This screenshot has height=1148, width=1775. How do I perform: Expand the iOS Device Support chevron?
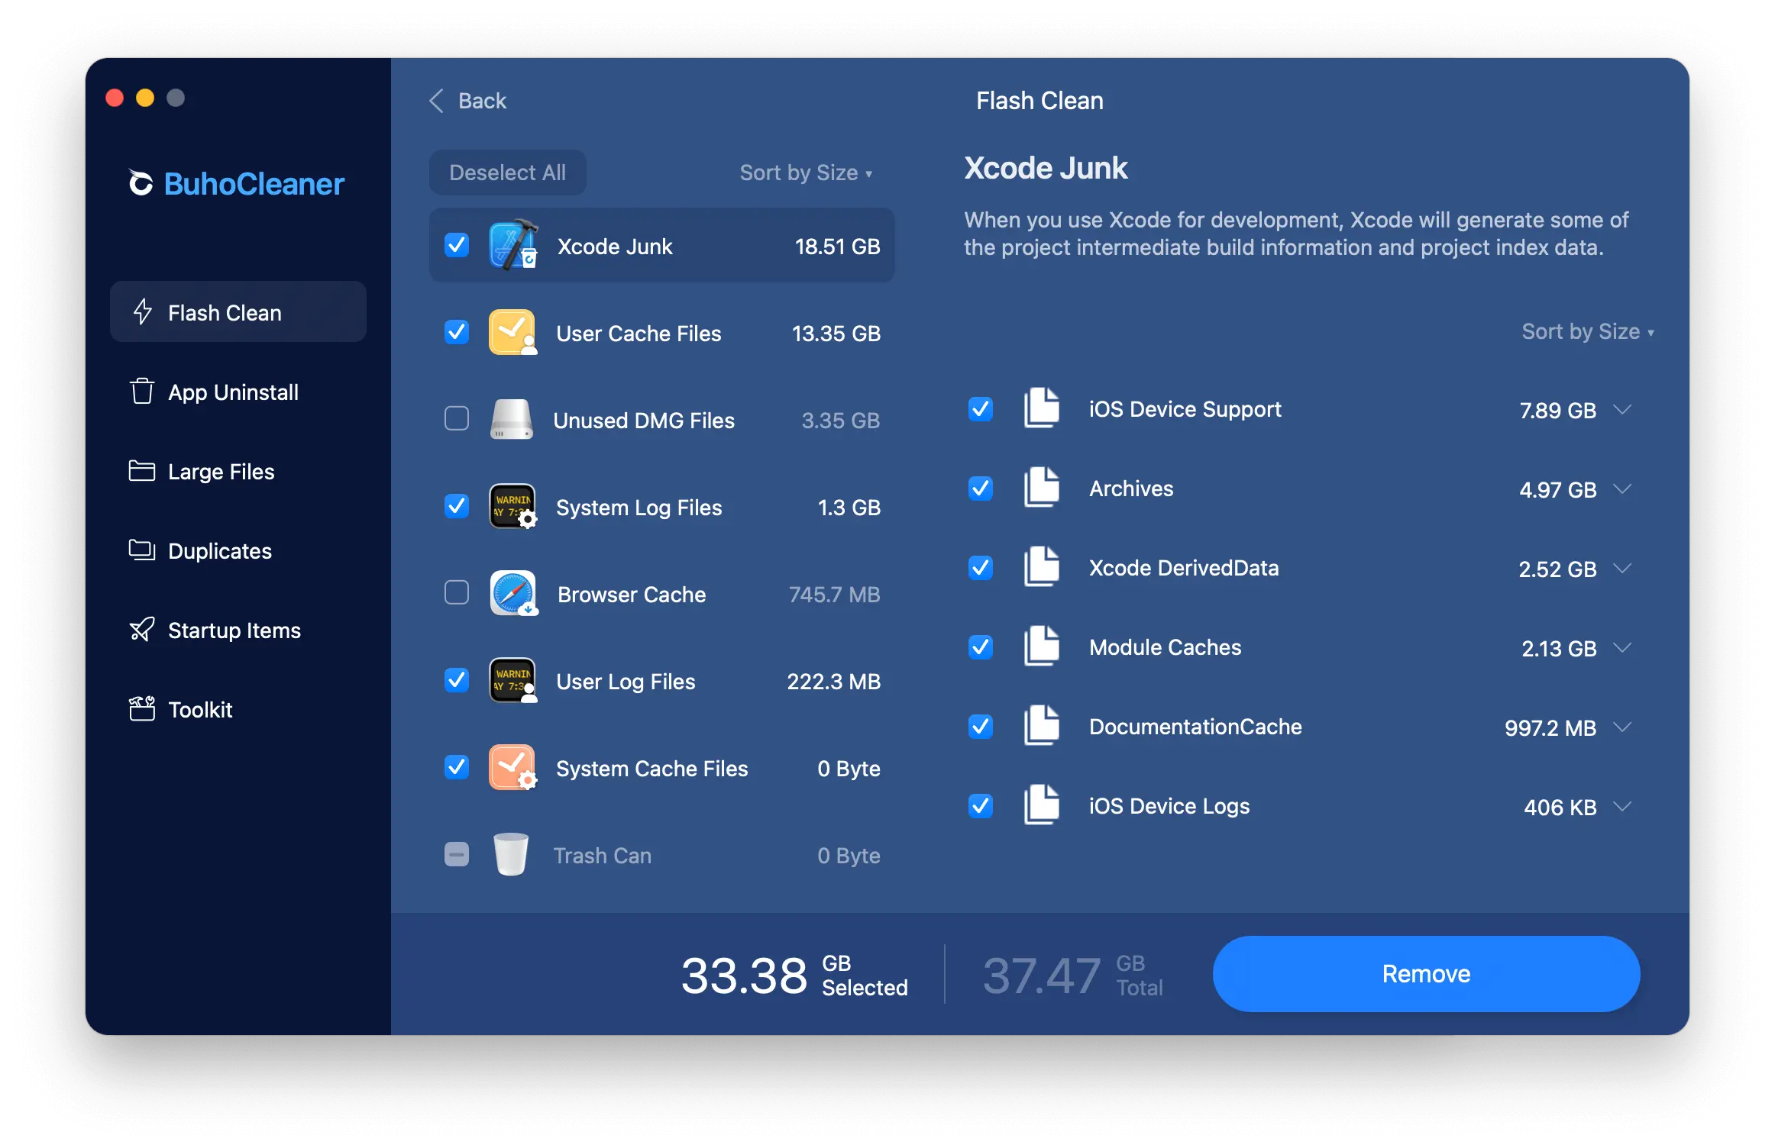click(x=1622, y=410)
